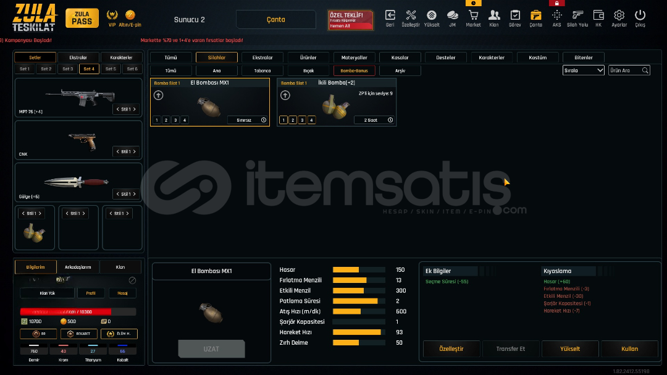This screenshot has width=667, height=375.
Task: Open the Arkadaşlarım tab
Action: pos(78,267)
